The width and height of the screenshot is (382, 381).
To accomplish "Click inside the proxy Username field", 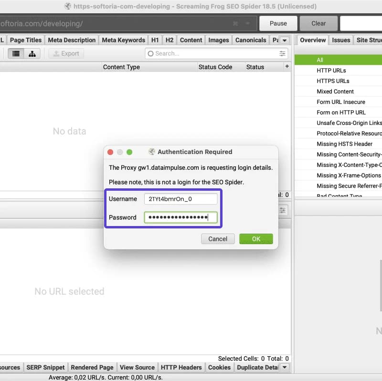I will click(x=180, y=199).
